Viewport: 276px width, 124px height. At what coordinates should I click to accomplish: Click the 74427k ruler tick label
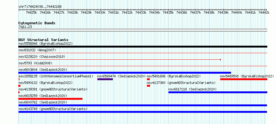coord(59,12)
